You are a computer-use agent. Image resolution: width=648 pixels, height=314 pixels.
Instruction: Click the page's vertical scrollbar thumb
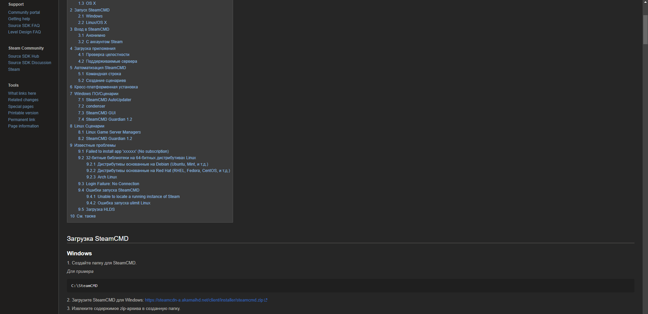[x=645, y=30]
